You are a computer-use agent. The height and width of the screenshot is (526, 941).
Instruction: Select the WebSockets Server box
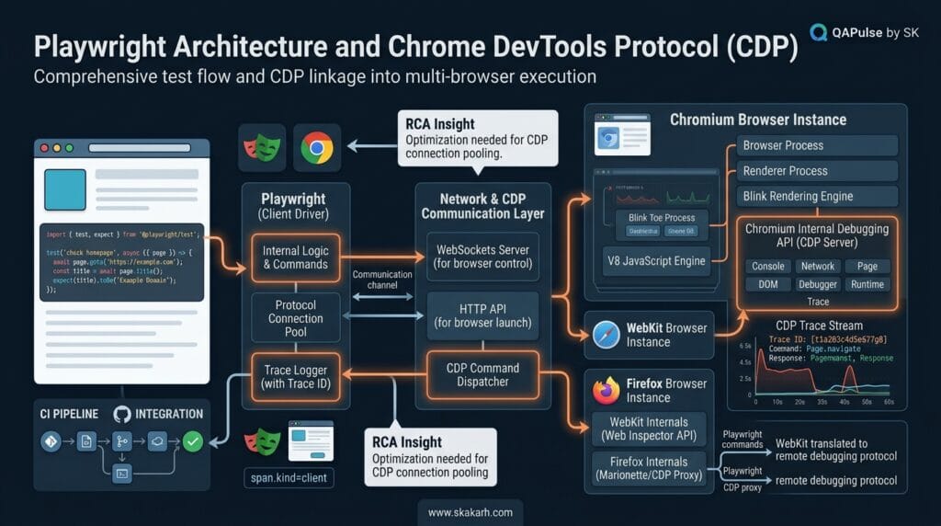tap(483, 257)
